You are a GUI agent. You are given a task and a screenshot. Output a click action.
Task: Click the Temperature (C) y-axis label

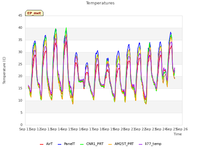[4, 70]
